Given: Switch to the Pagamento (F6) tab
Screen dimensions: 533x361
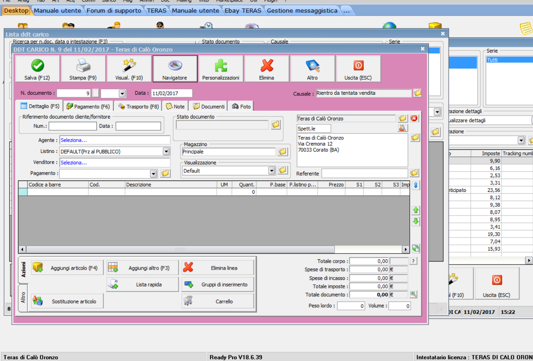Looking at the screenshot, I should click(88, 106).
